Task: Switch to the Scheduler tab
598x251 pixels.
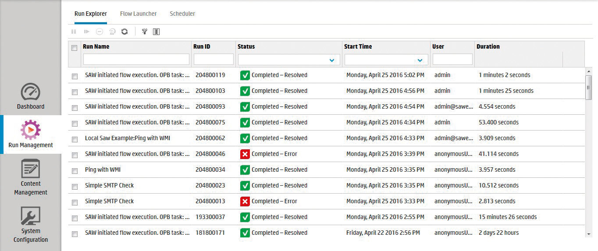Action: [x=182, y=14]
